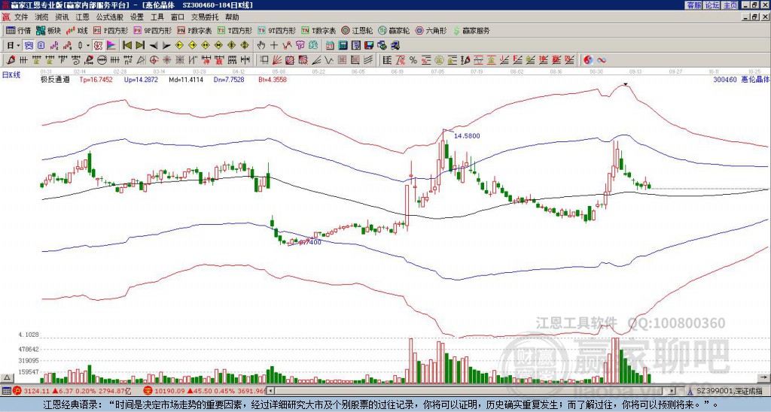Open the 9P四方形 tool
This screenshot has width=771, height=412.
tap(152, 30)
